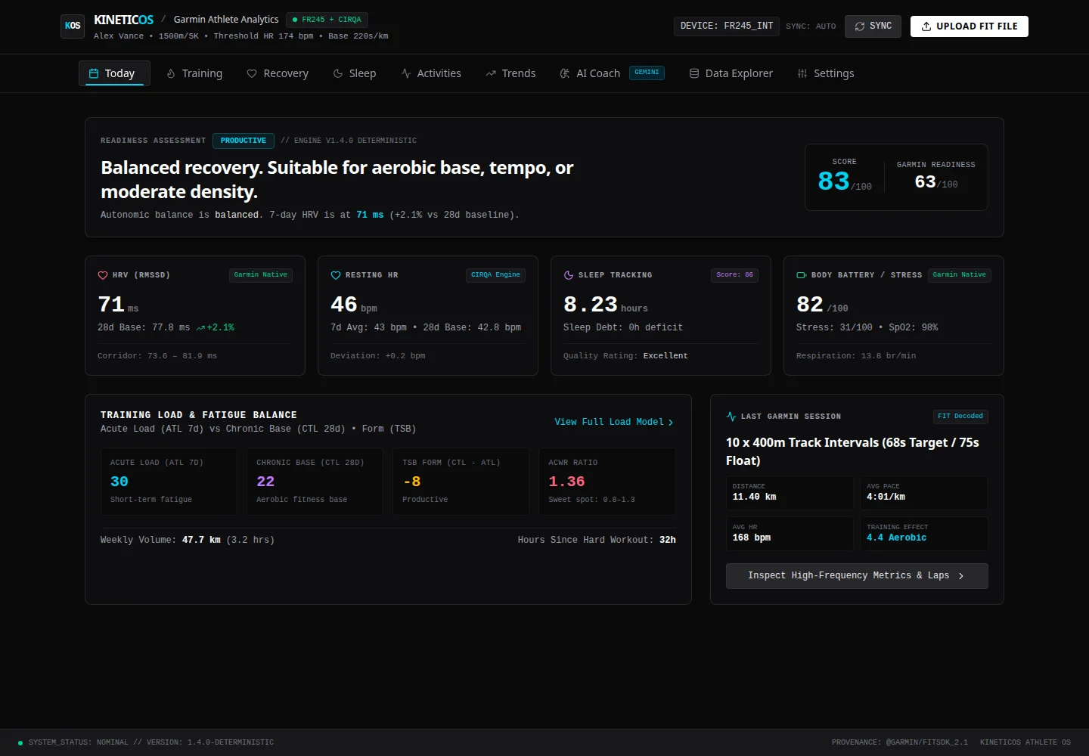Click the SYNC button

873,26
